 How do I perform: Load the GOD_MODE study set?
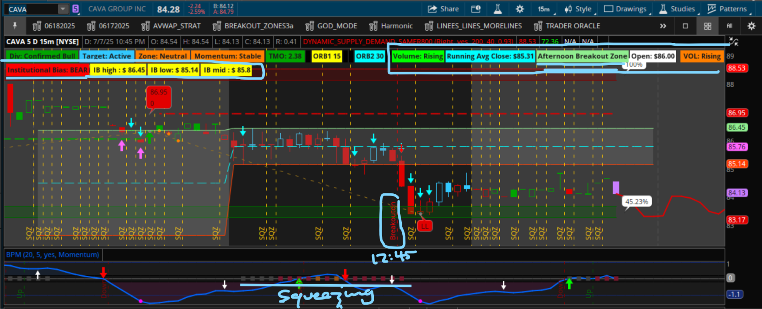click(331, 26)
